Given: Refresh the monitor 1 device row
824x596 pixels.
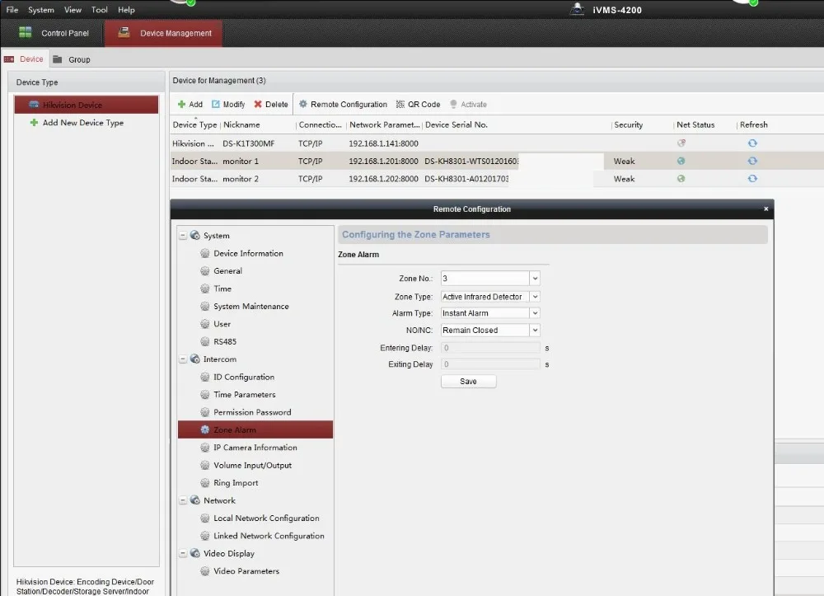Looking at the screenshot, I should pos(752,161).
